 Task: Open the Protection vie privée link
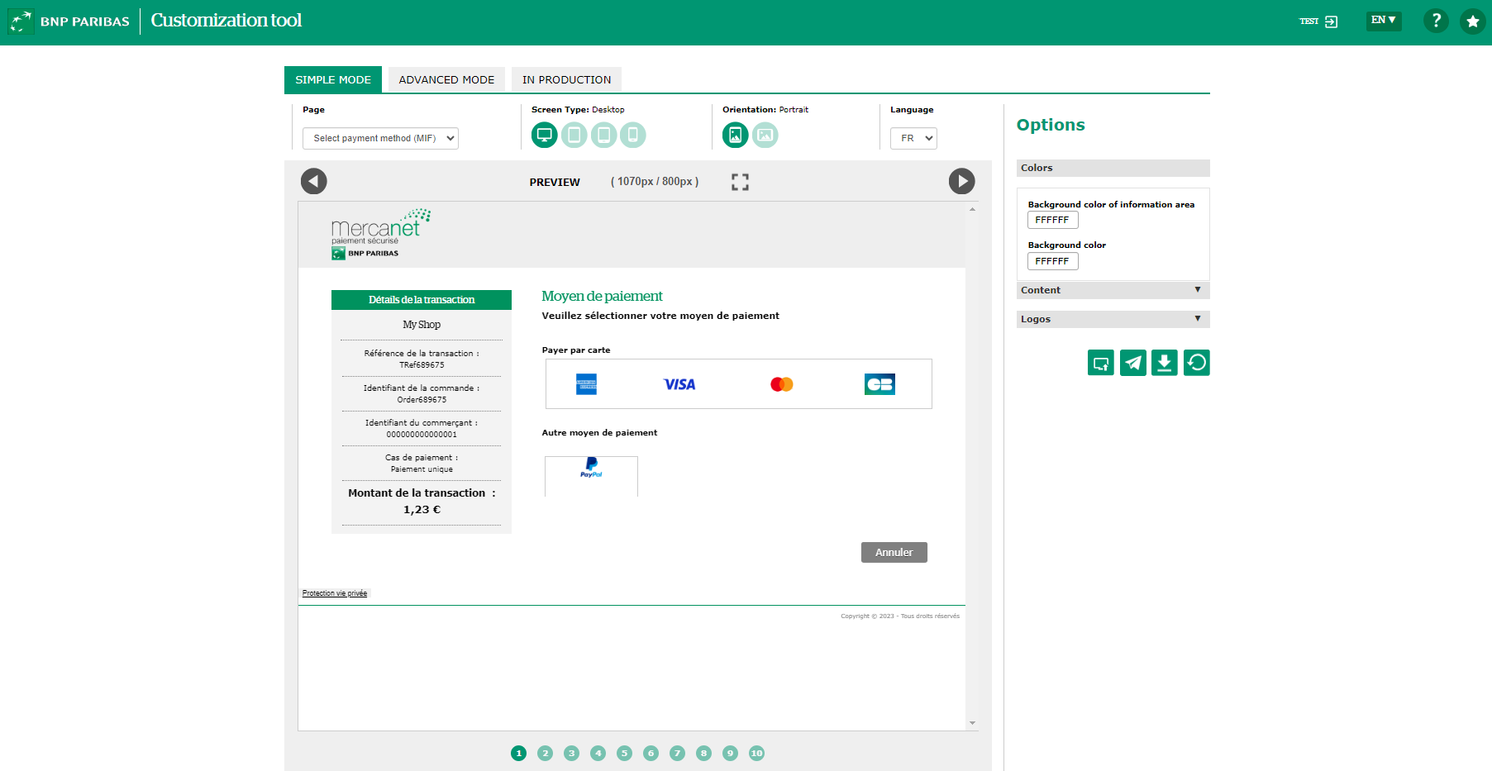tap(334, 593)
